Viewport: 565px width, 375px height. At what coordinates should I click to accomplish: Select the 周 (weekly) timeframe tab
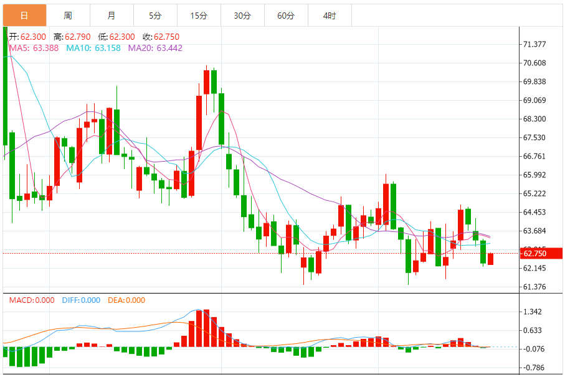pyautogui.click(x=68, y=16)
